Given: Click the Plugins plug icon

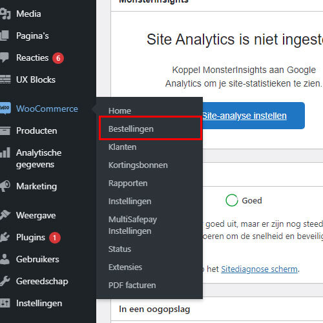Looking at the screenshot, I should [5, 237].
